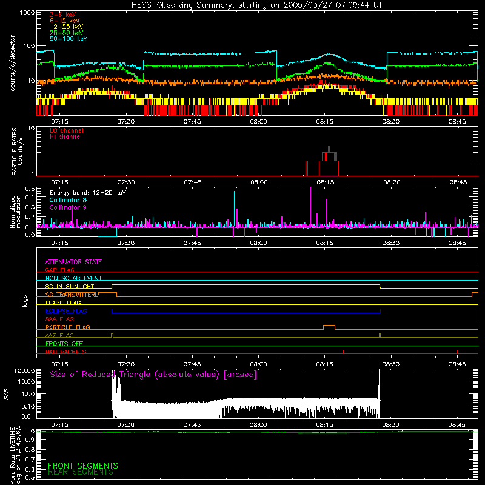Click the 1000 tick label on counts axis

click(27, 13)
